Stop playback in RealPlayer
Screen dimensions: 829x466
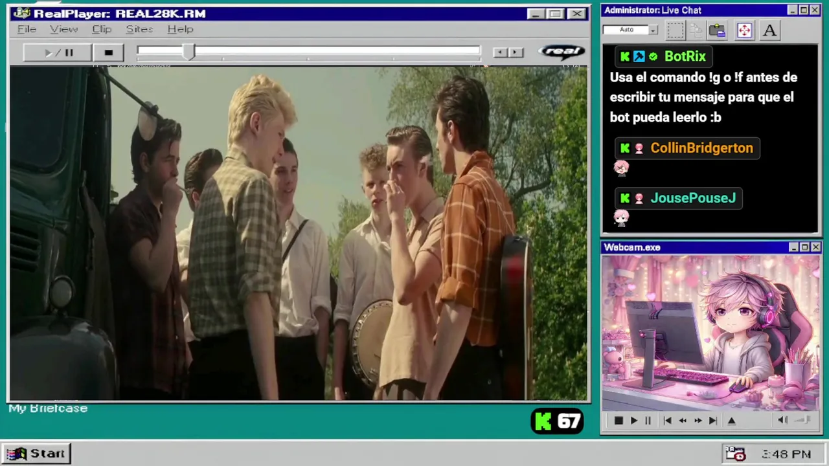tap(108, 52)
